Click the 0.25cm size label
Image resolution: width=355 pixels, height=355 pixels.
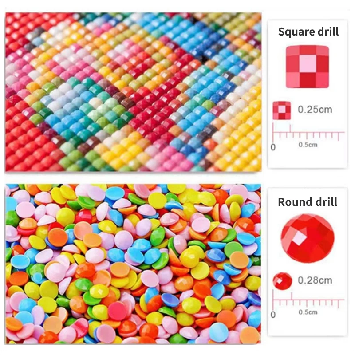point(315,110)
